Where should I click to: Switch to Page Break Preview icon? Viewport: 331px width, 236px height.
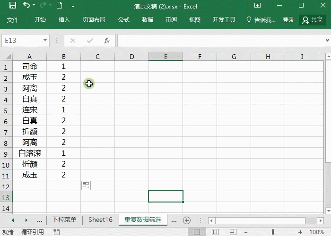(x=233, y=232)
